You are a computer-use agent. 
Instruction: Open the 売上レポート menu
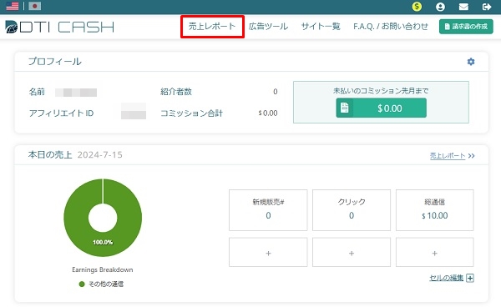pos(212,27)
